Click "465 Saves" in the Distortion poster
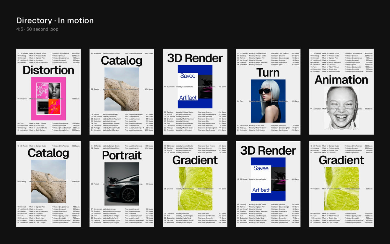 click(76, 54)
